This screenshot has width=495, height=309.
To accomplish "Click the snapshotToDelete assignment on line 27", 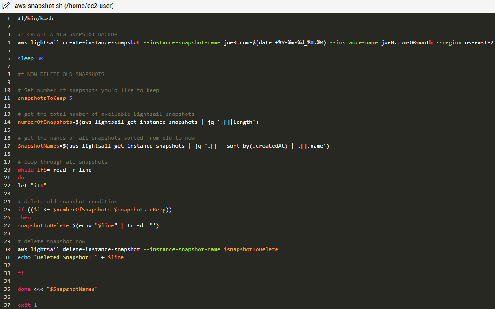I will click(88, 225).
